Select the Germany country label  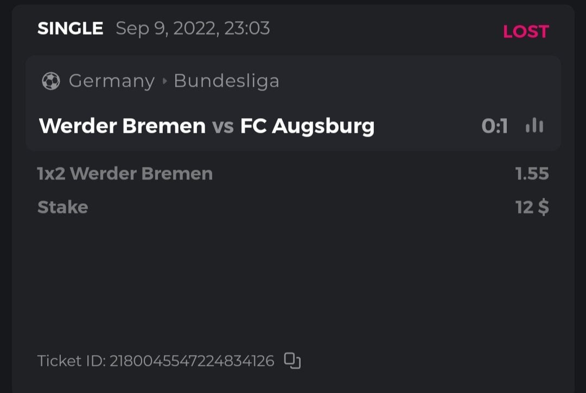[111, 81]
